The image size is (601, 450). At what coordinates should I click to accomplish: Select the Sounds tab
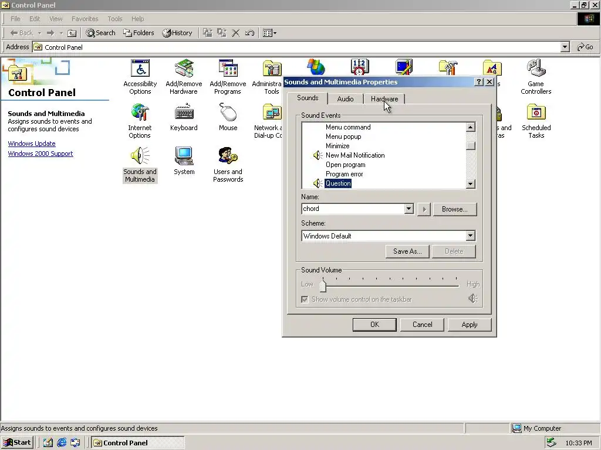point(308,98)
